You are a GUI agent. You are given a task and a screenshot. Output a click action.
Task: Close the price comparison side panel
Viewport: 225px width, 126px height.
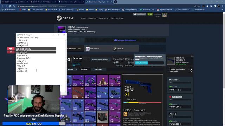tap(192, 56)
